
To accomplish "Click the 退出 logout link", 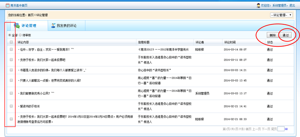I will coord(292,6).
